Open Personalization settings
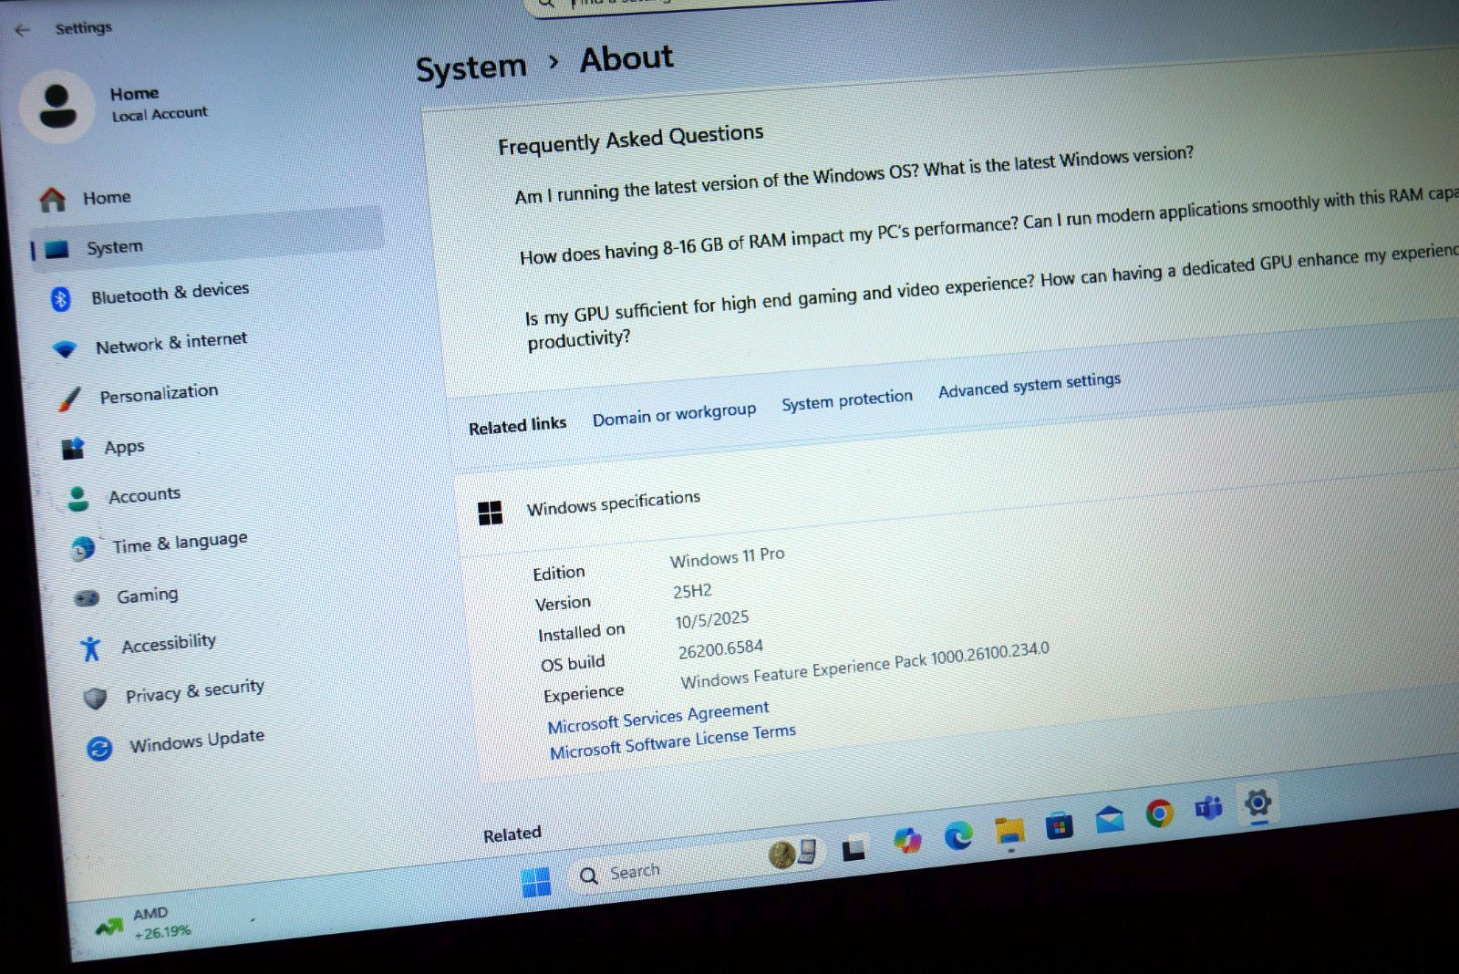The height and width of the screenshot is (974, 1459). click(x=159, y=394)
